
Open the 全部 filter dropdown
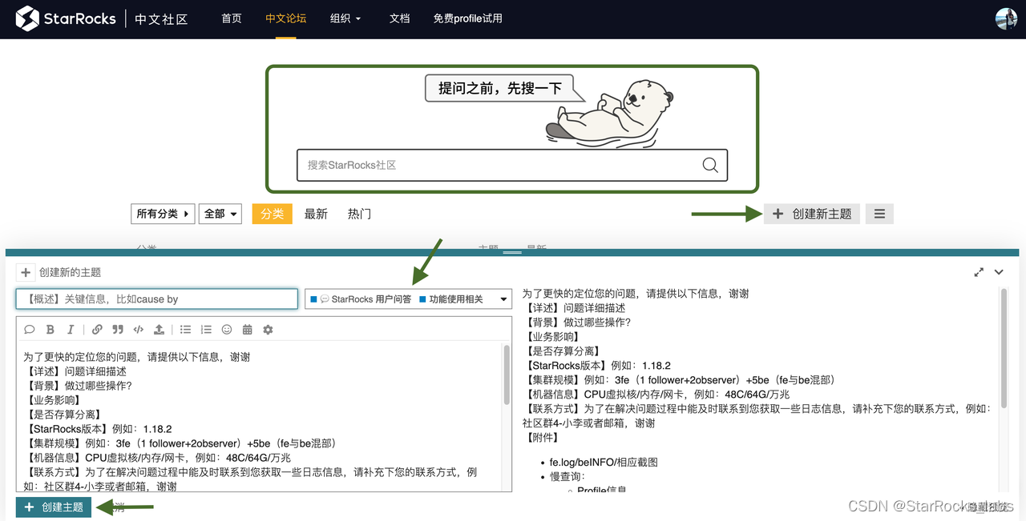220,213
